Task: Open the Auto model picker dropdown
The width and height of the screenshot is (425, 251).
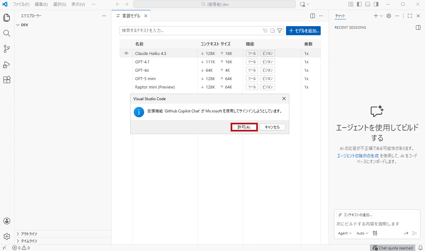Action: (x=362, y=233)
